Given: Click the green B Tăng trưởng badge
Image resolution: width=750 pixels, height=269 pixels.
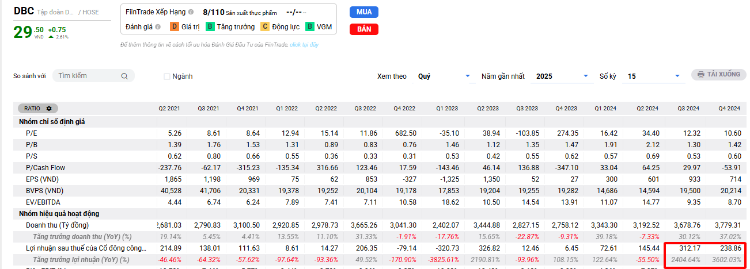Looking at the screenshot, I should pos(211,26).
